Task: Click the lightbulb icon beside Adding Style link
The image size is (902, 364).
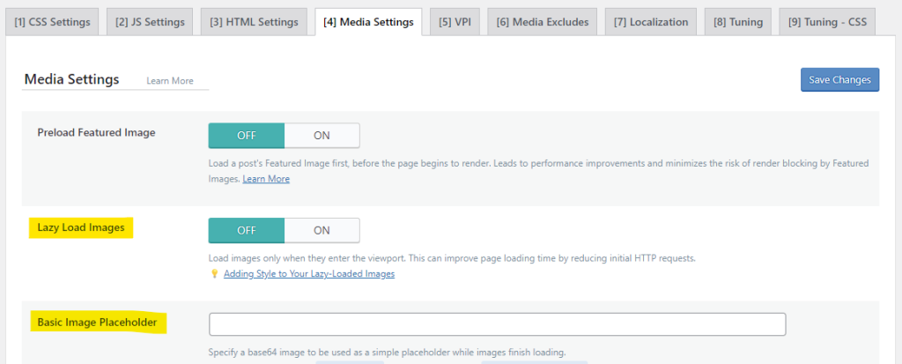Action: (x=213, y=274)
